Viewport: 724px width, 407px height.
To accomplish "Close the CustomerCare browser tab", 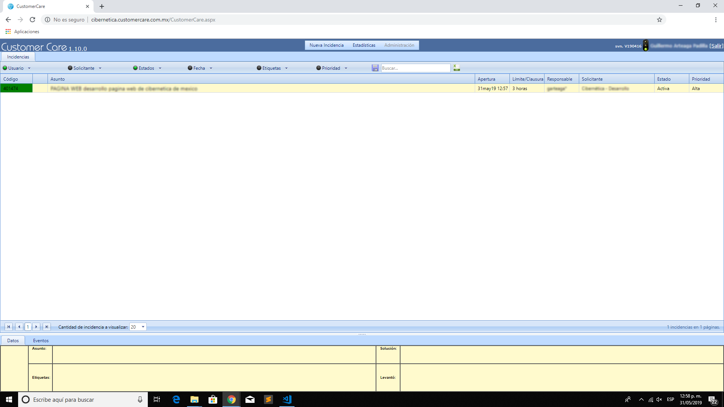I will pos(87,6).
